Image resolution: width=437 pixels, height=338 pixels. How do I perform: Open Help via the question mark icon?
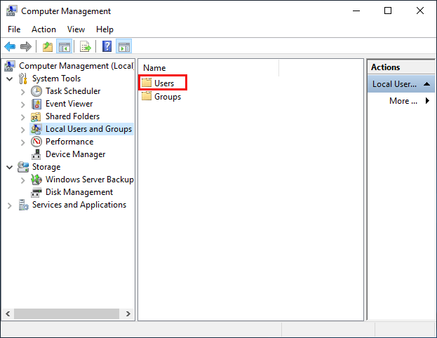point(107,46)
